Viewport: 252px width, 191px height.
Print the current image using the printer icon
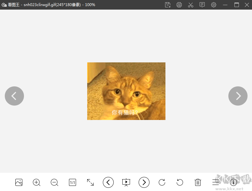[179, 5]
